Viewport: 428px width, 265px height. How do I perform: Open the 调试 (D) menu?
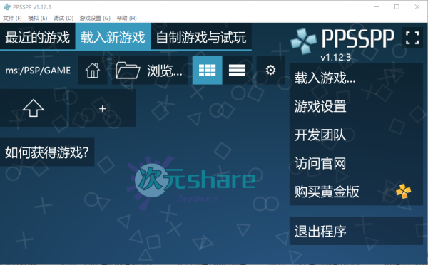pyautogui.click(x=63, y=18)
